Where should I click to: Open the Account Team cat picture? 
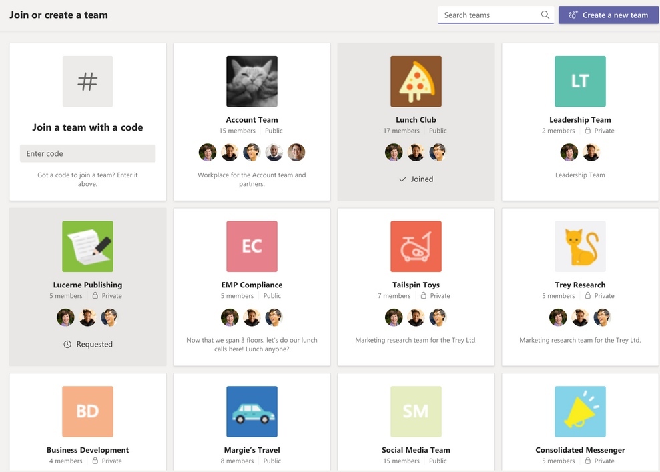point(252,81)
